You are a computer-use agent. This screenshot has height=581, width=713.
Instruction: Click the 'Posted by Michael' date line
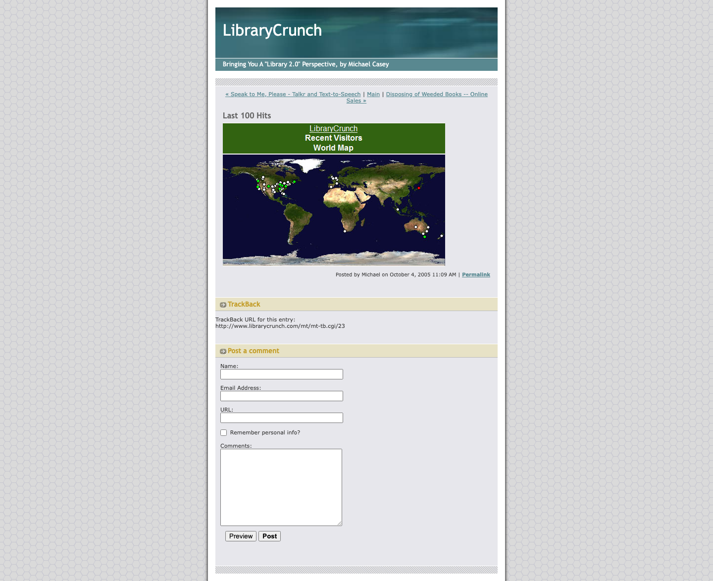pyautogui.click(x=396, y=274)
